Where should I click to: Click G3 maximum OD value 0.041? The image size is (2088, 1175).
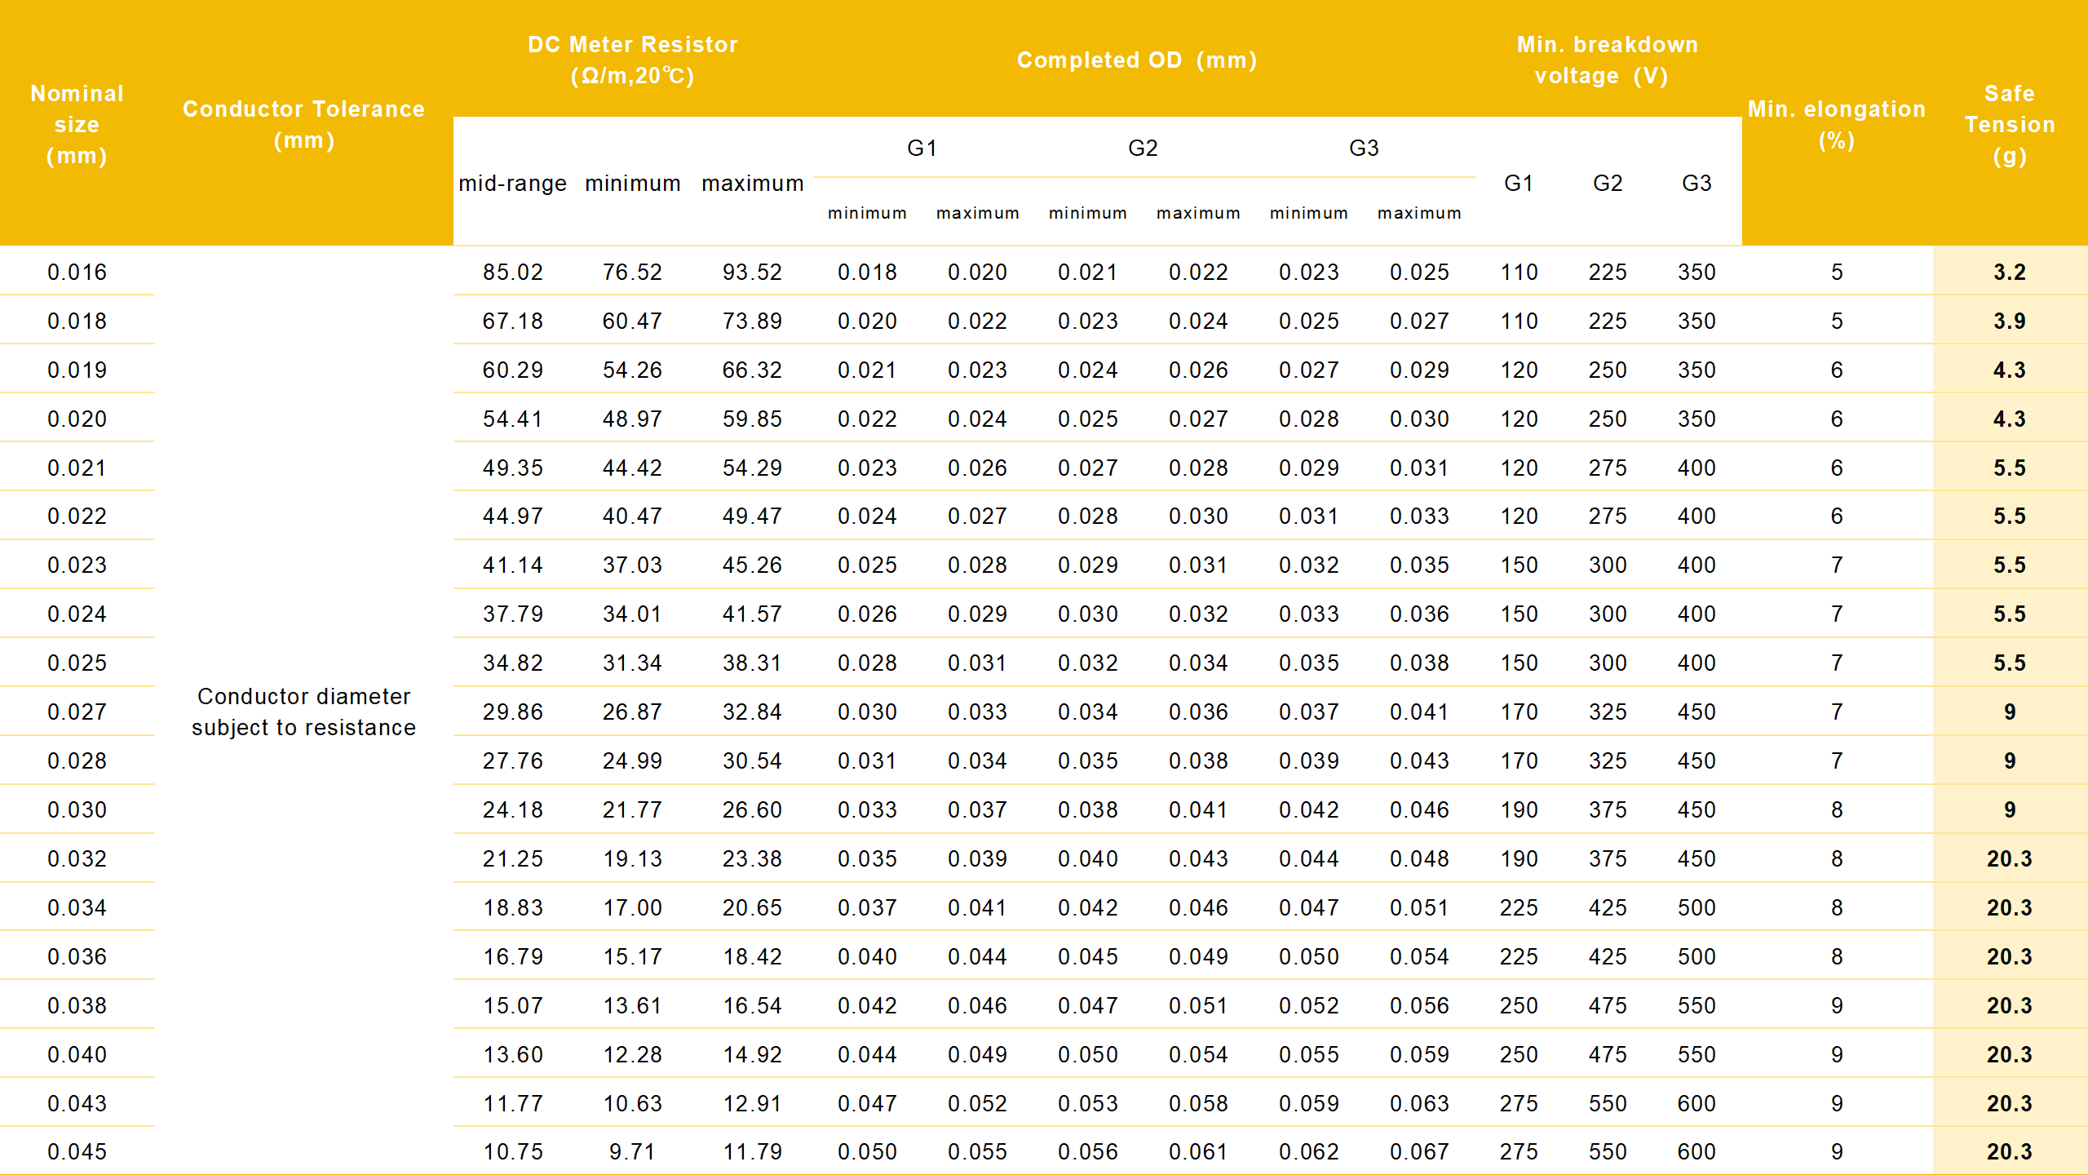point(1419,712)
